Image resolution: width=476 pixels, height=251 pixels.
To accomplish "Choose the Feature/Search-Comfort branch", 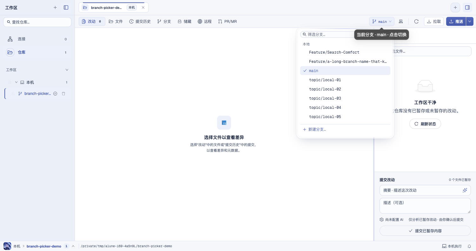I will coord(345,52).
